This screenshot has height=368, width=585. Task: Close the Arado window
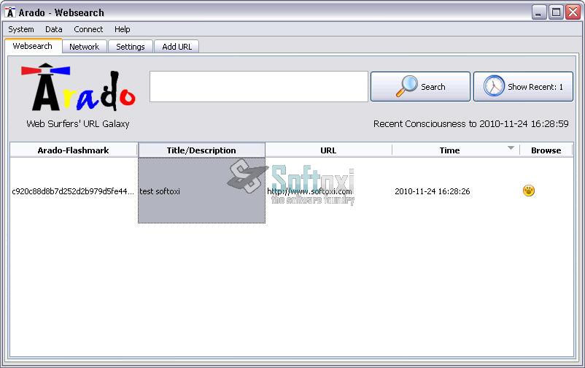573,12
